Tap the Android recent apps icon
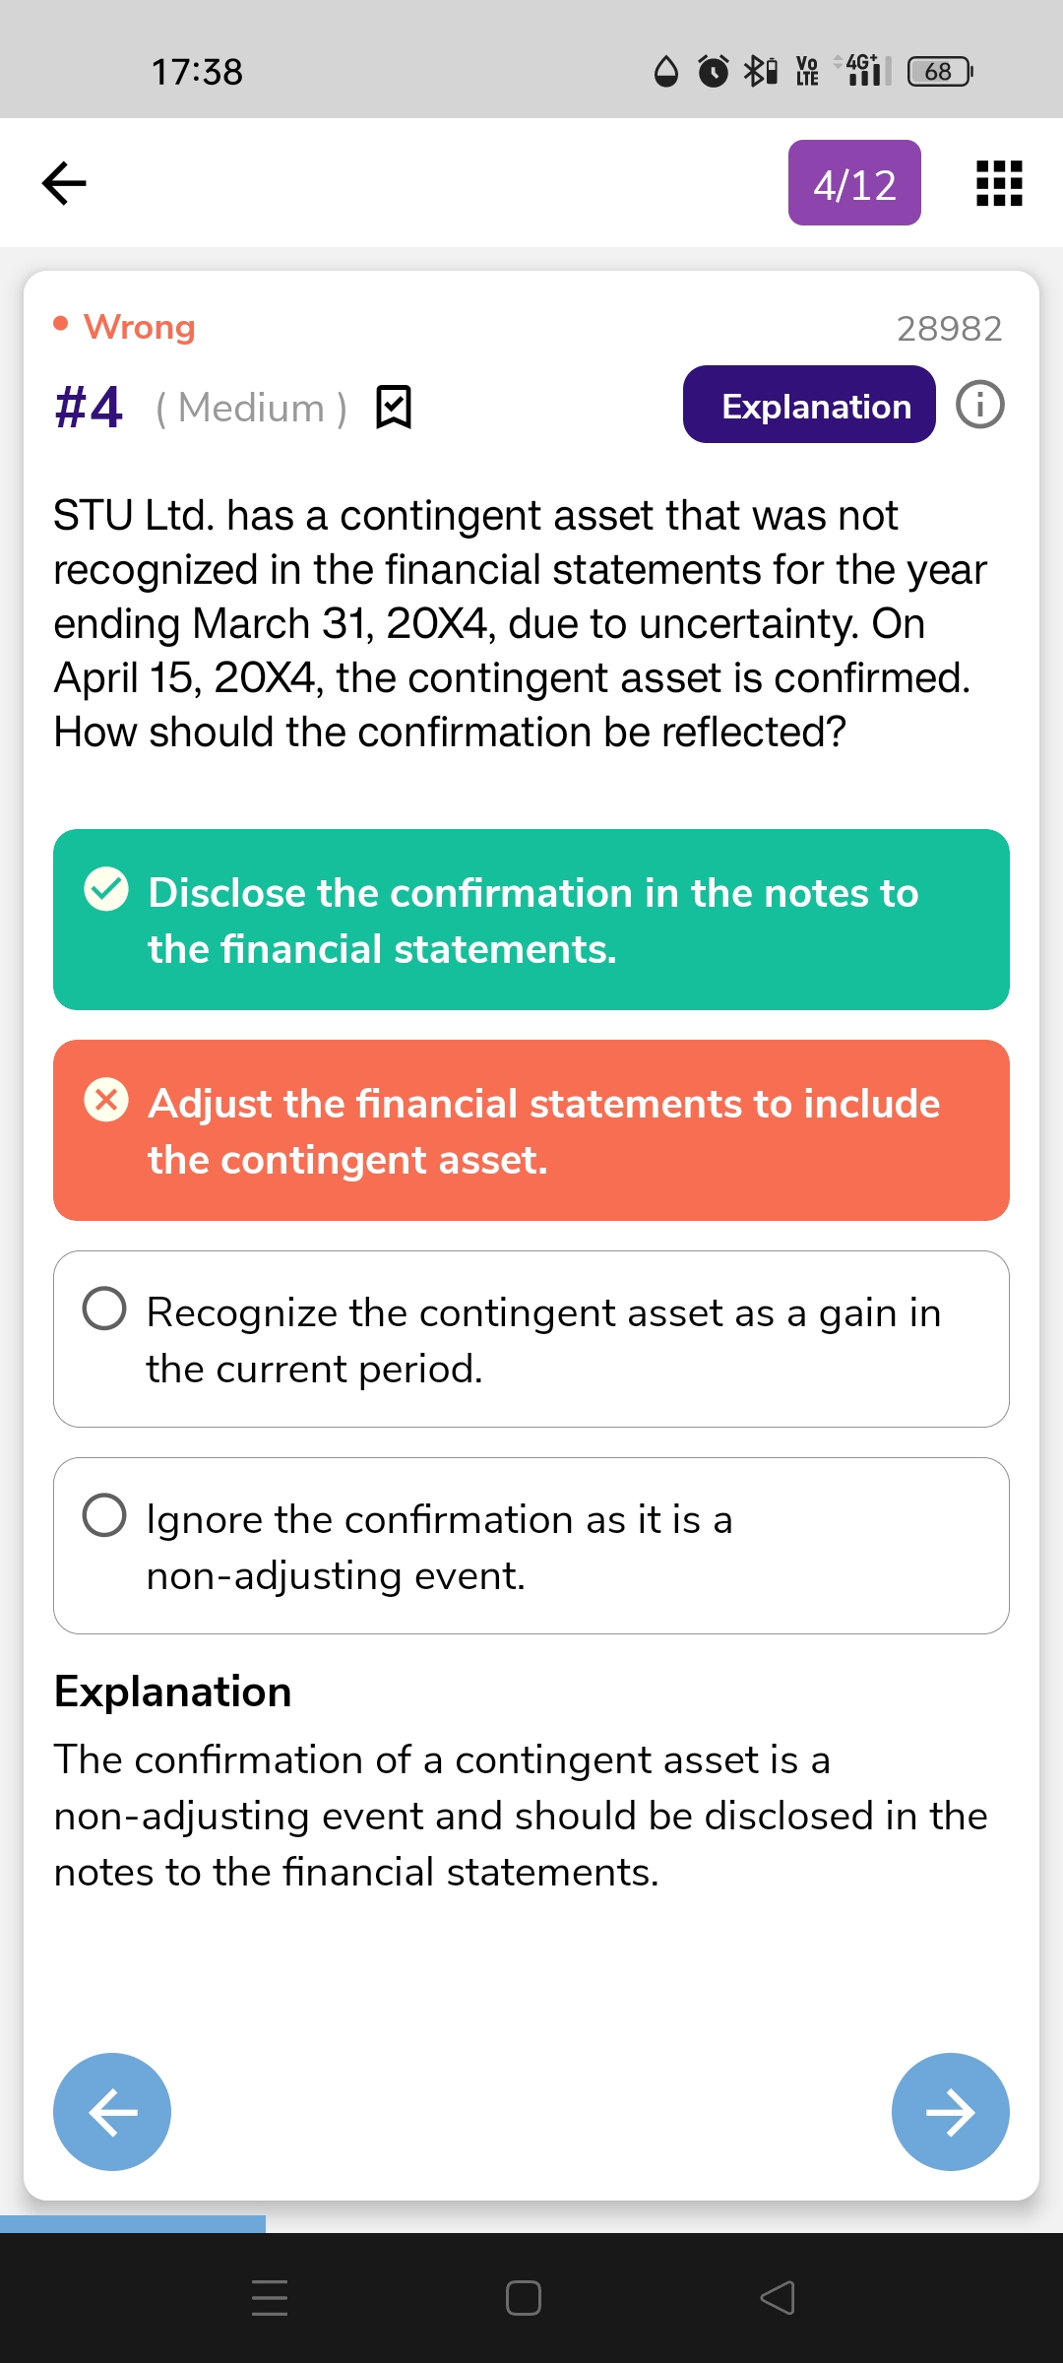 pos(270,2297)
